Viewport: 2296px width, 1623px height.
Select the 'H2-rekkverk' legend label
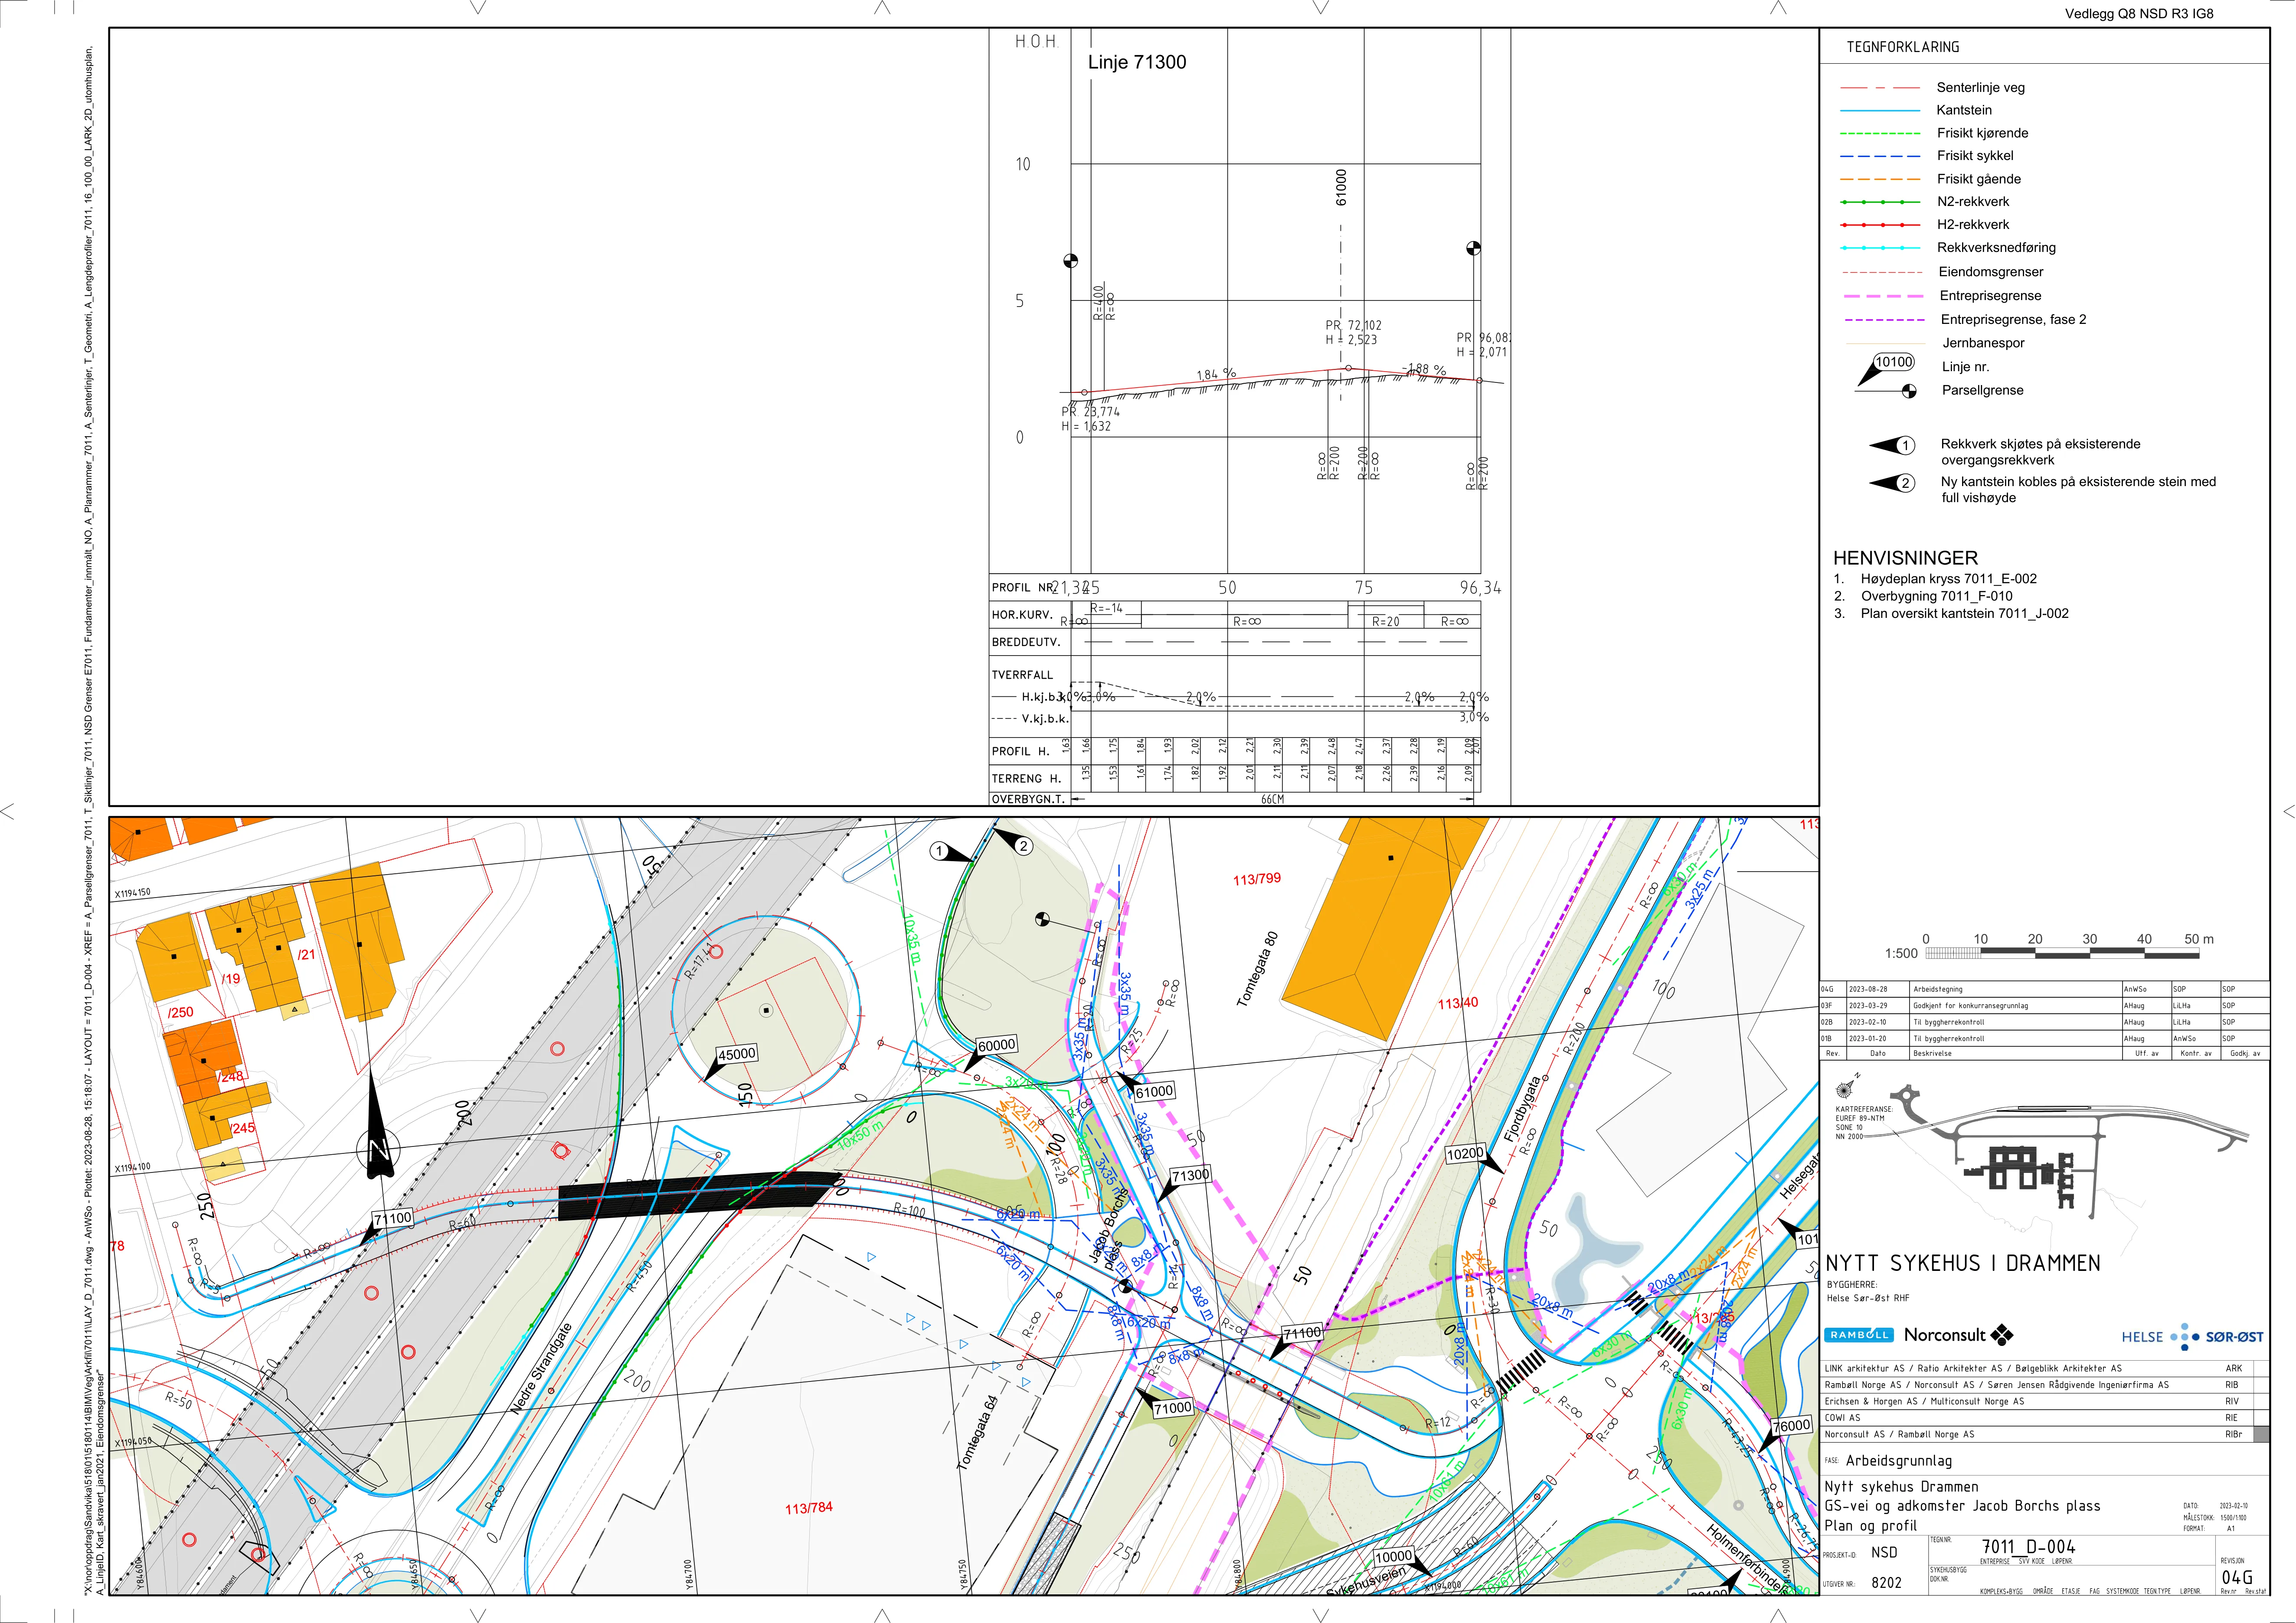pos(1972,225)
